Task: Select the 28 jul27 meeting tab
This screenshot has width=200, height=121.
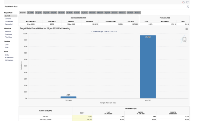Action: [114, 13]
